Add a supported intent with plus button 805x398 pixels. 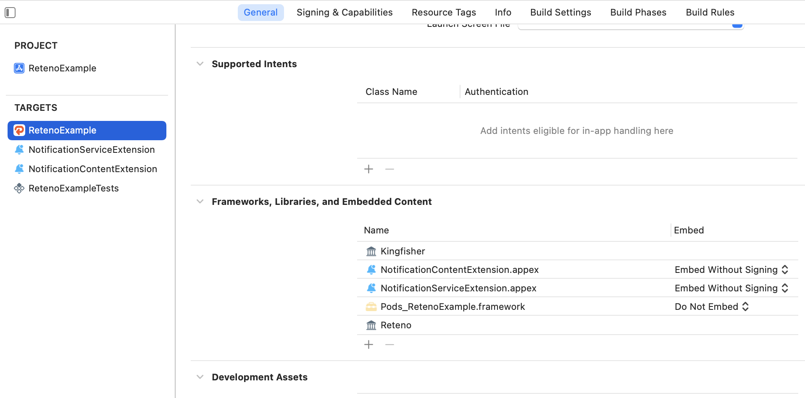click(x=368, y=169)
